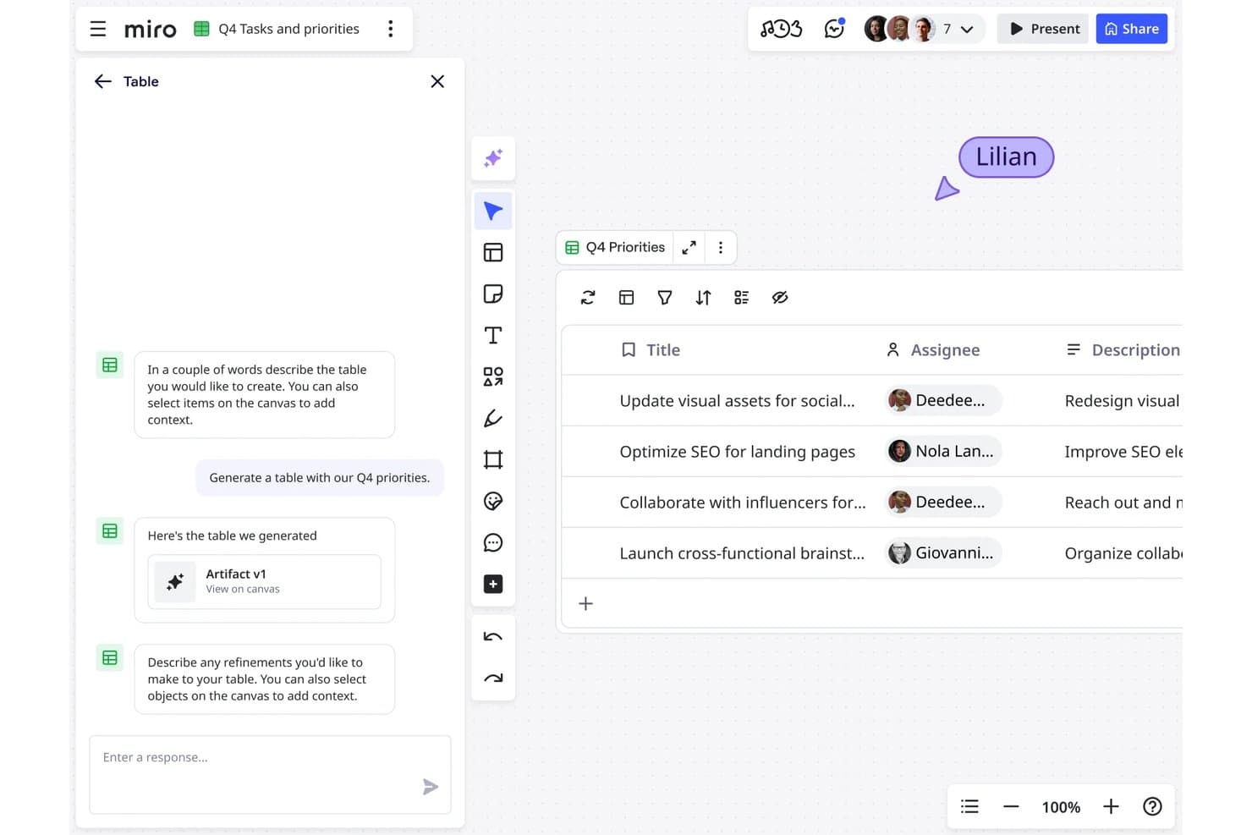Image resolution: width=1252 pixels, height=835 pixels.
Task: Open the table layout view icon
Action: point(626,297)
